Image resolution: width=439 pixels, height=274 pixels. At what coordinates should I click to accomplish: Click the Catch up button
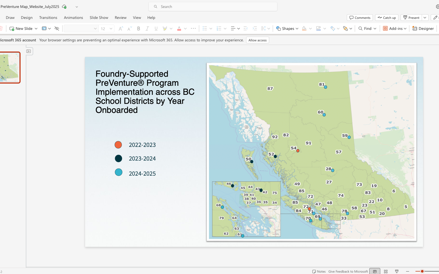tap(387, 18)
